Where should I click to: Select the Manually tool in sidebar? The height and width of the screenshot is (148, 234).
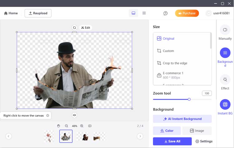(225, 33)
